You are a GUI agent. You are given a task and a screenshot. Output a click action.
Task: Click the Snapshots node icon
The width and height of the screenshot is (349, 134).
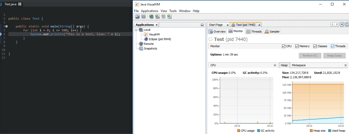coord(141,48)
